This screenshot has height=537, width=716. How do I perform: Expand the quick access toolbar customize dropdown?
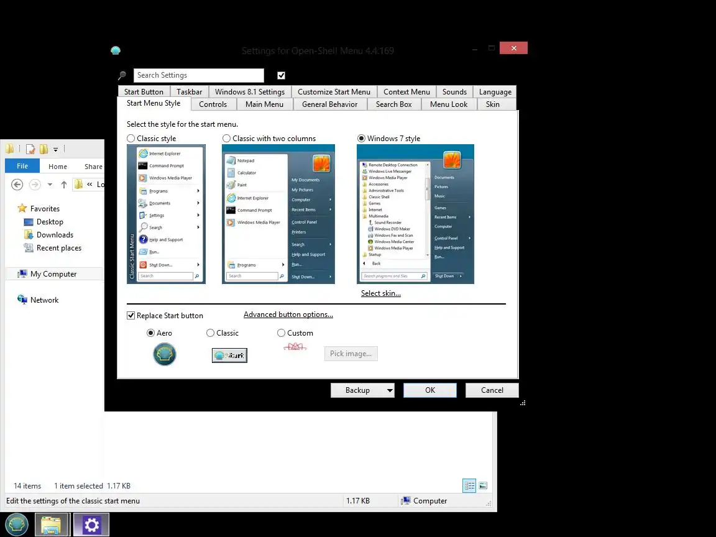[56, 149]
